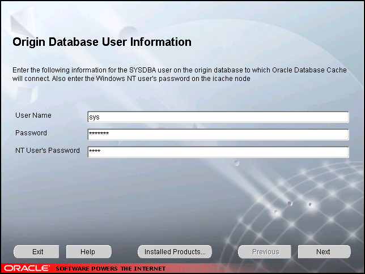Select the Password input field
Image resolution: width=365 pixels, height=274 pixels.
pyautogui.click(x=218, y=134)
